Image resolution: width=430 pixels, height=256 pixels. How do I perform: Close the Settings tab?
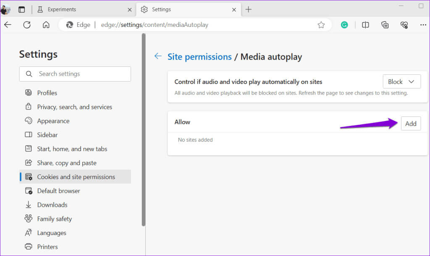[x=234, y=10]
